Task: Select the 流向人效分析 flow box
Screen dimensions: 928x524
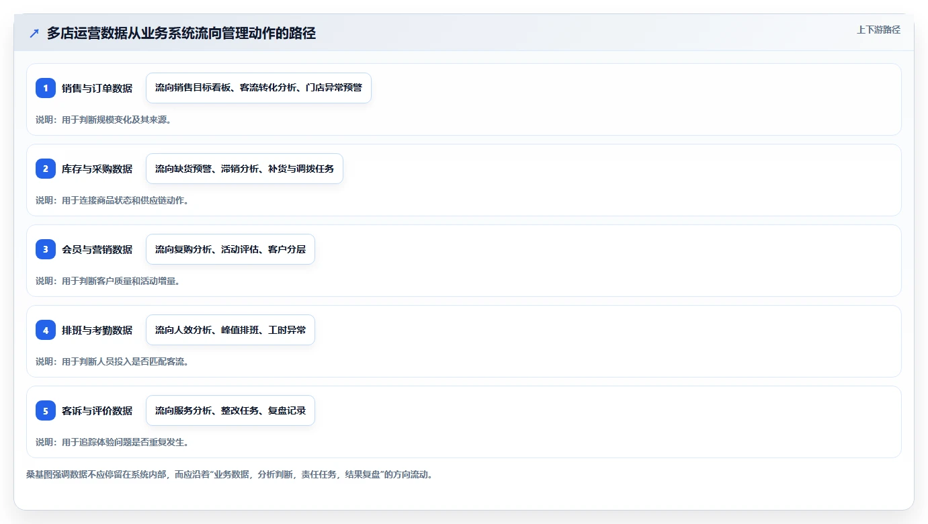Action: pyautogui.click(x=230, y=330)
